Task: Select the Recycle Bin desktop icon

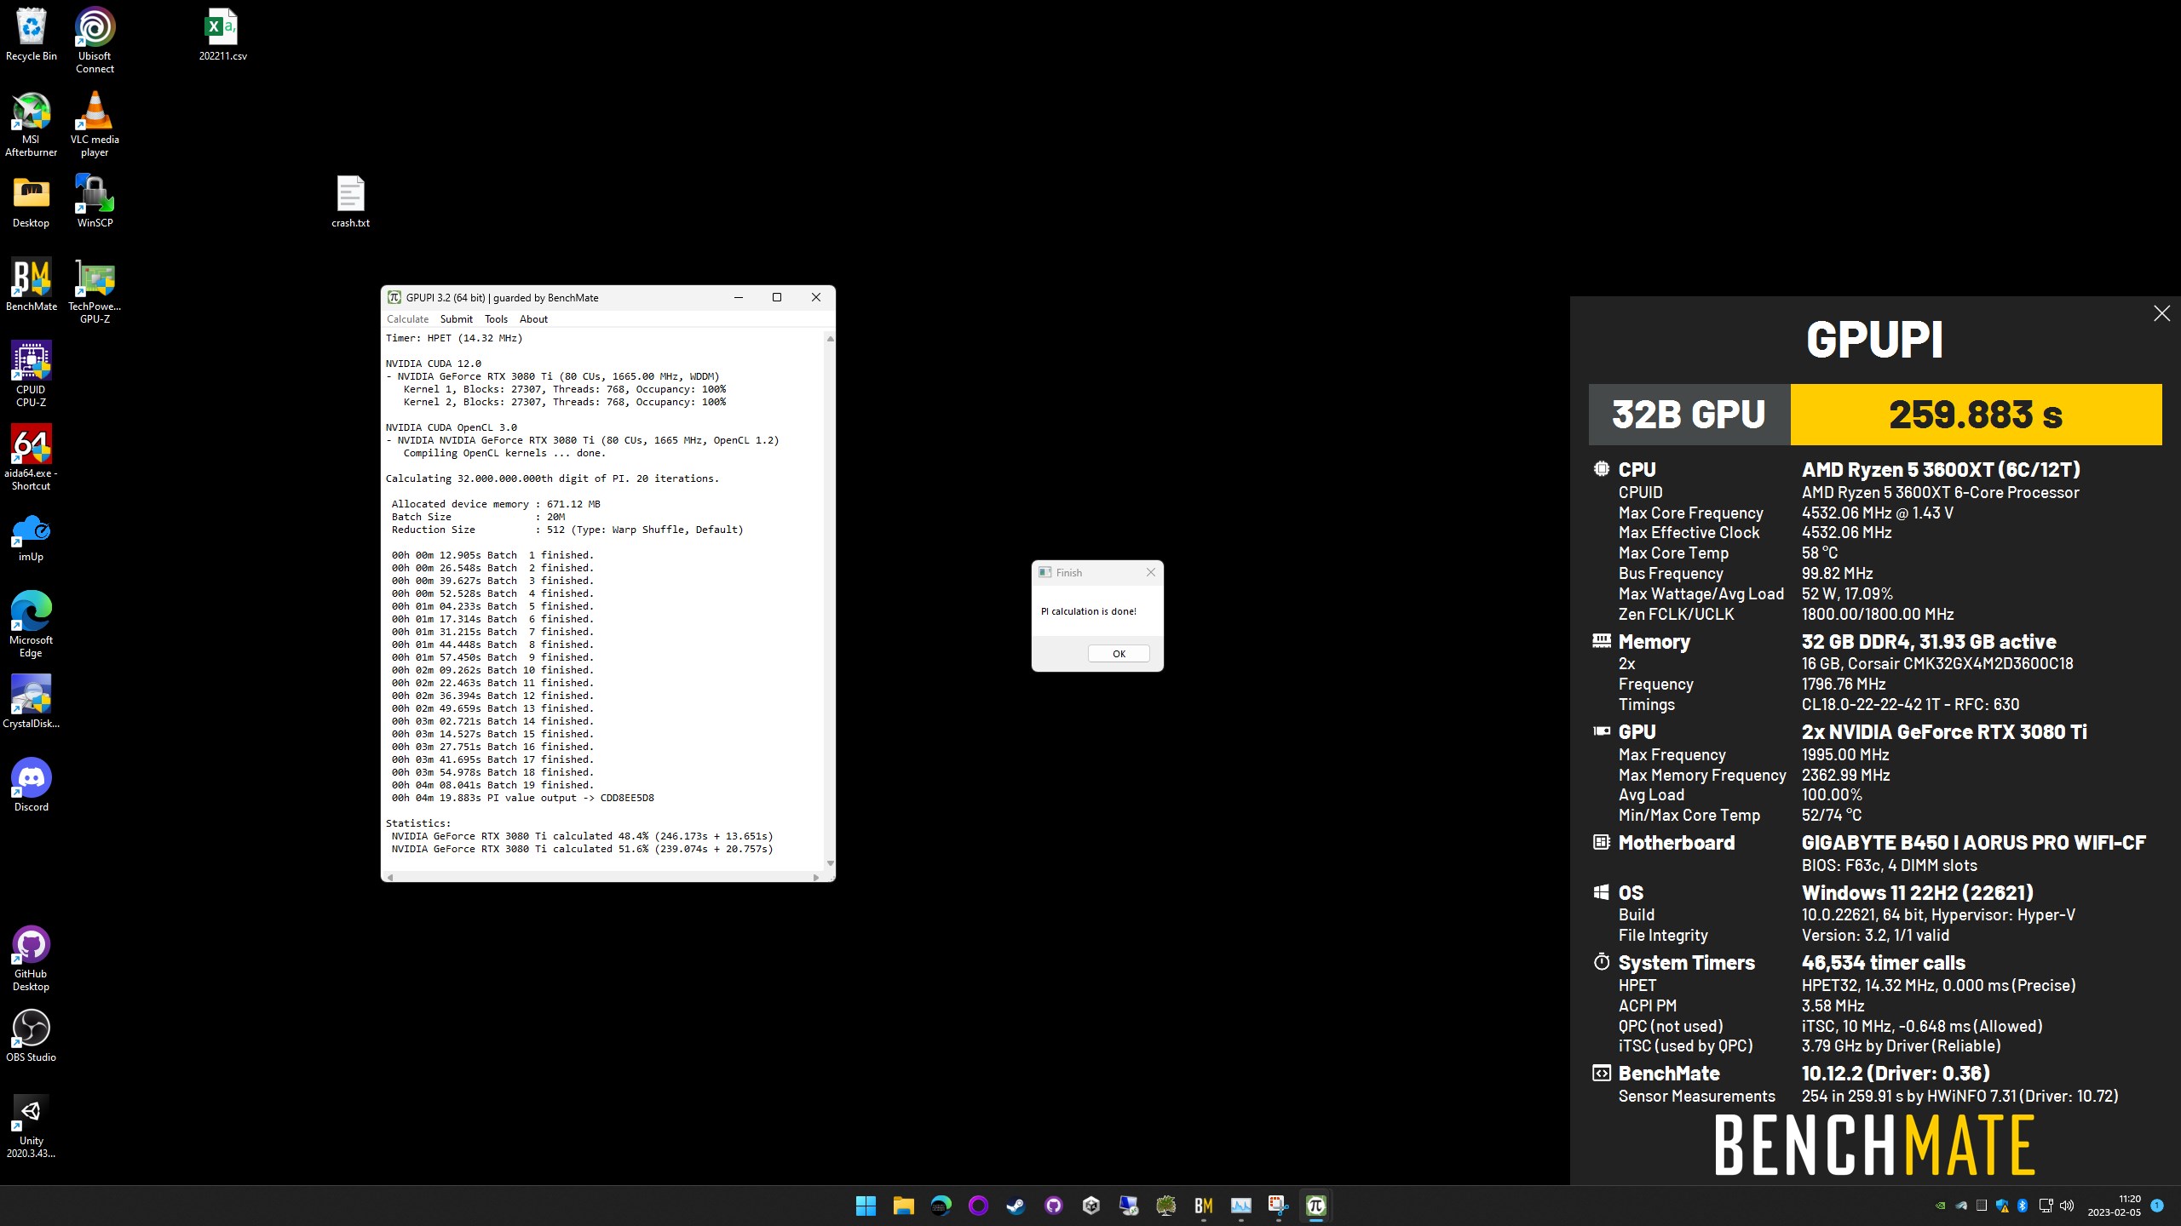Action: coord(32,35)
